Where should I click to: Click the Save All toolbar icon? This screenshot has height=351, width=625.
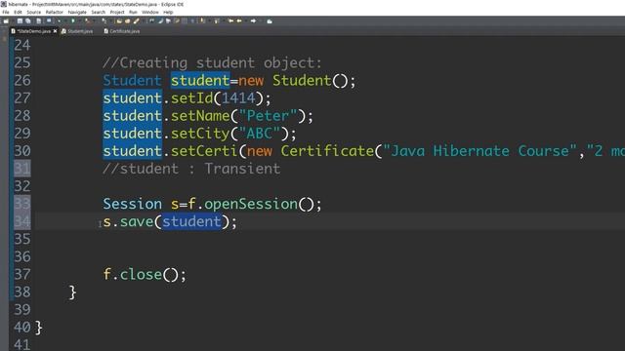click(x=28, y=21)
